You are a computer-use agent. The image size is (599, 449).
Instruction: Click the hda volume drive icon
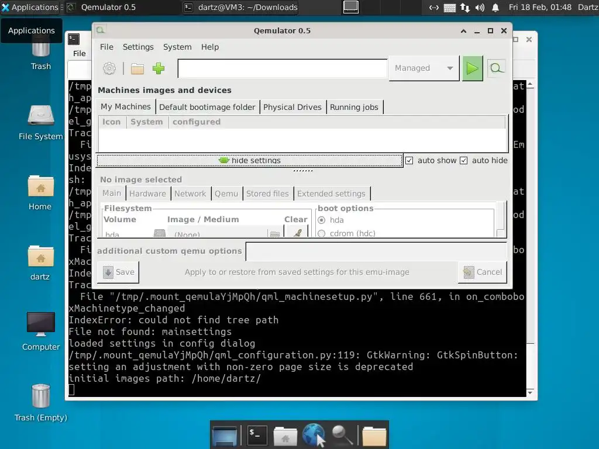[160, 233]
